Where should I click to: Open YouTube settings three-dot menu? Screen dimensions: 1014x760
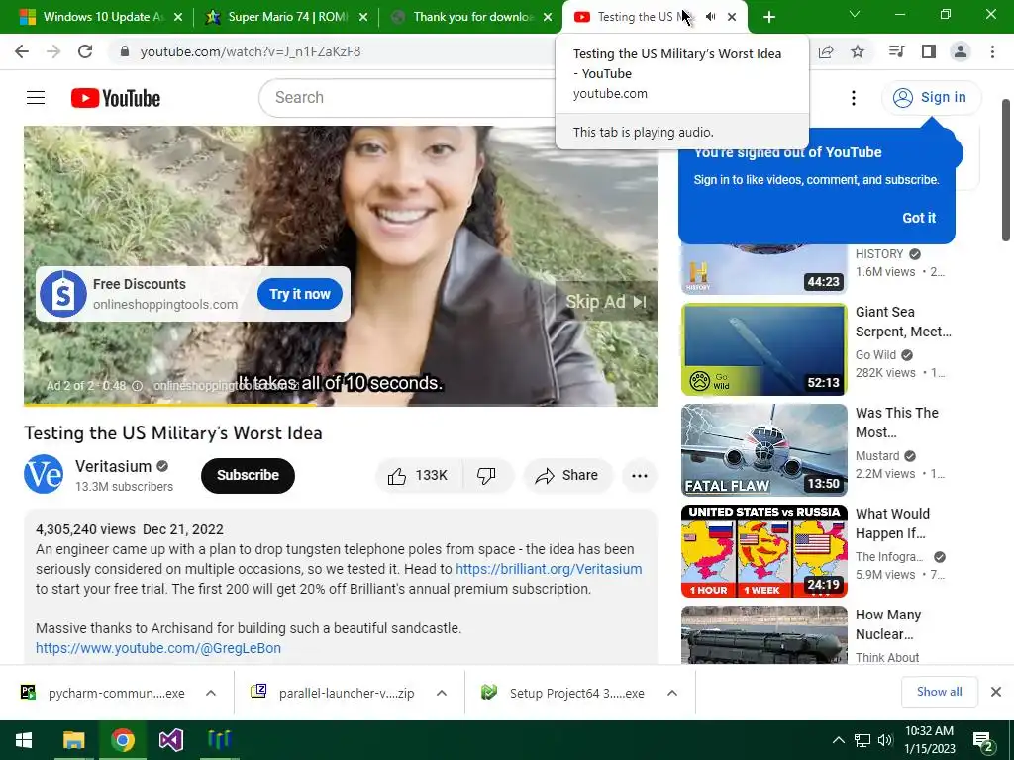point(854,98)
